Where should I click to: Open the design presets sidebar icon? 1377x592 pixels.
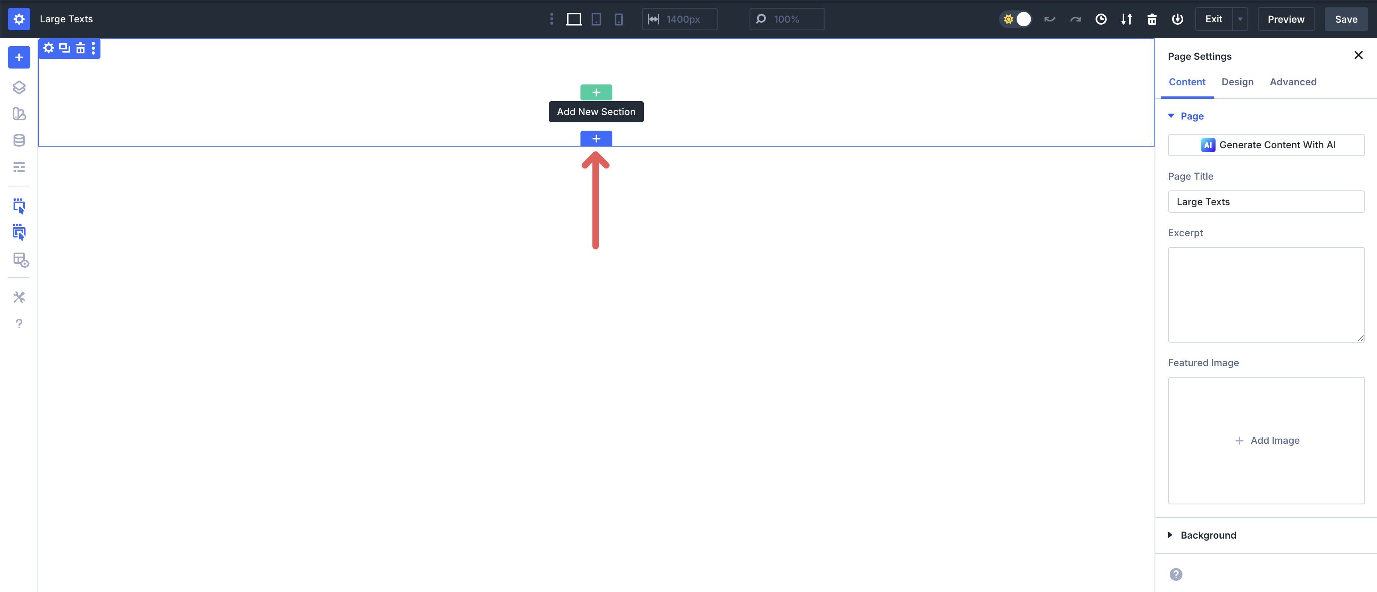click(x=19, y=114)
